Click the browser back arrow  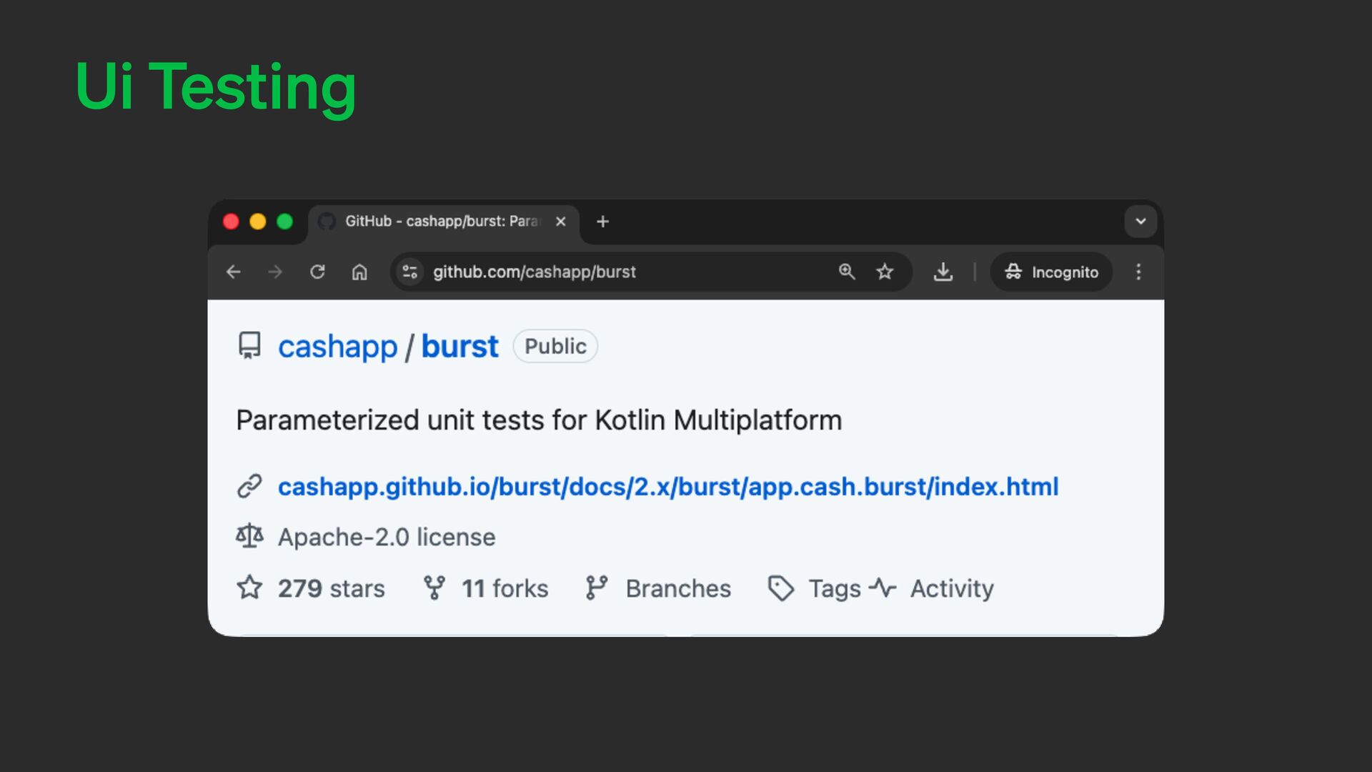234,272
